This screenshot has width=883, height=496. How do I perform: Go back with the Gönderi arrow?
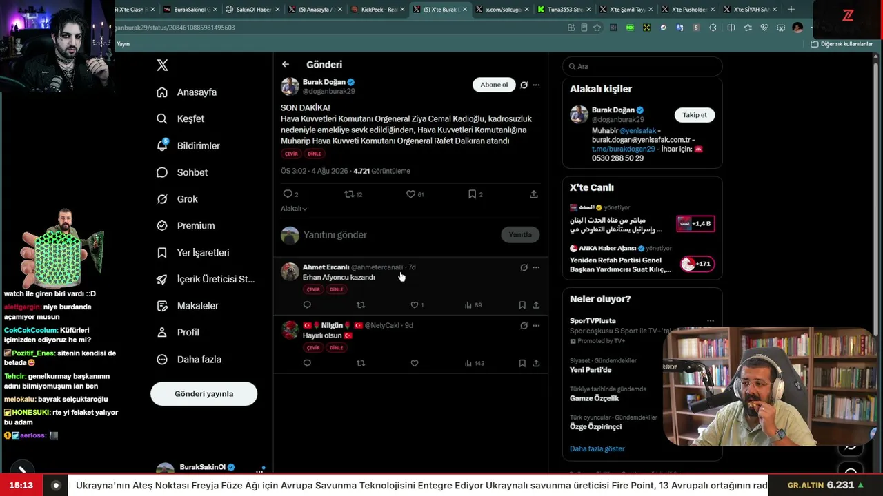(286, 64)
